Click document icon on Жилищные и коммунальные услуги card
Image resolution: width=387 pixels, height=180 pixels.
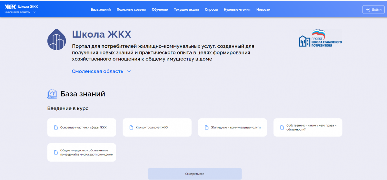(207, 128)
